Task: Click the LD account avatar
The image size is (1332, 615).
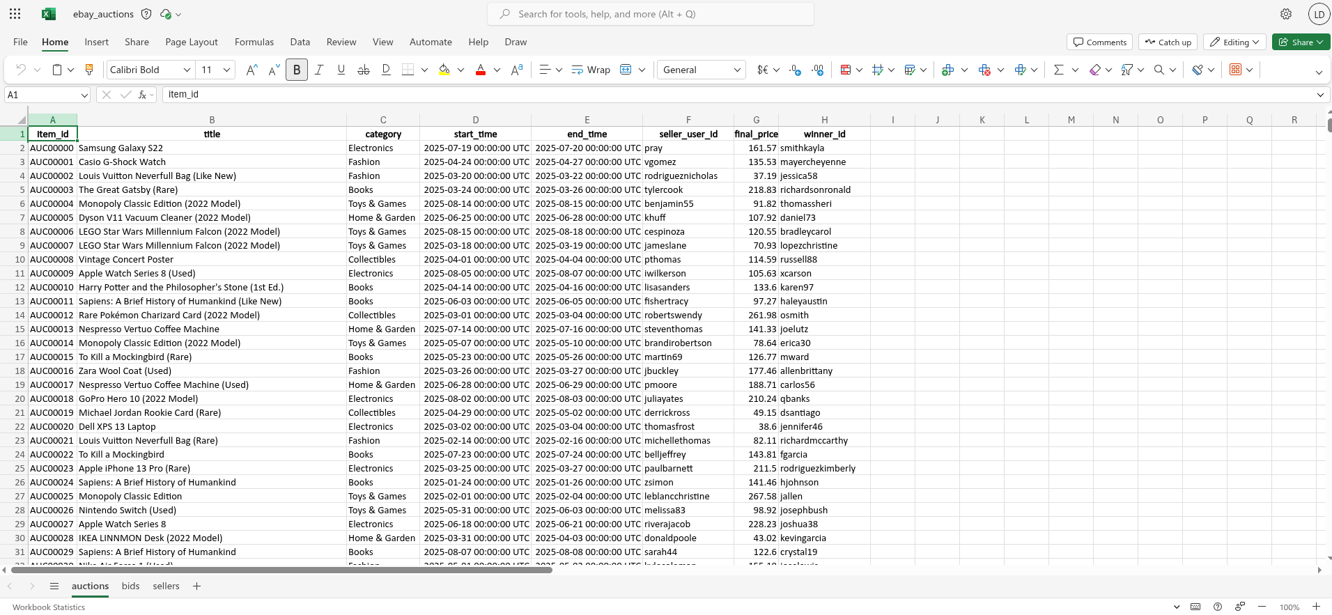Action: coord(1319,14)
